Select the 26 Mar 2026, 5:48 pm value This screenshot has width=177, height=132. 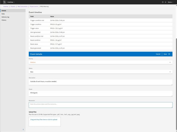(x=57, y=32)
